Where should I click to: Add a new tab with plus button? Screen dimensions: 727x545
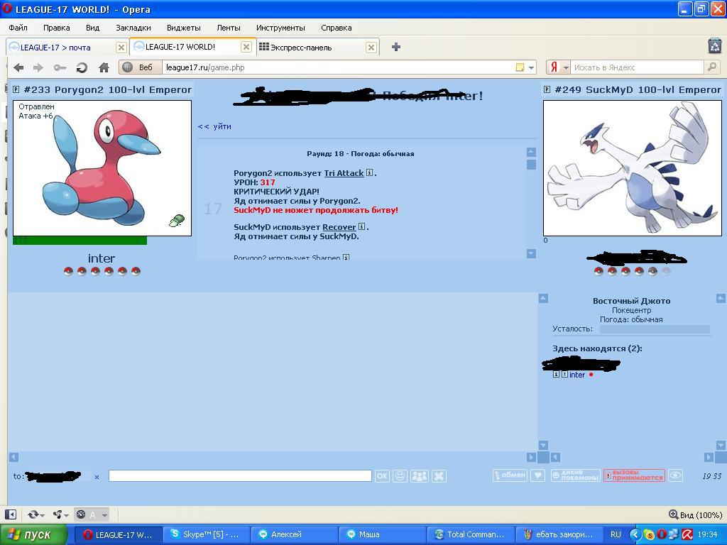396,47
